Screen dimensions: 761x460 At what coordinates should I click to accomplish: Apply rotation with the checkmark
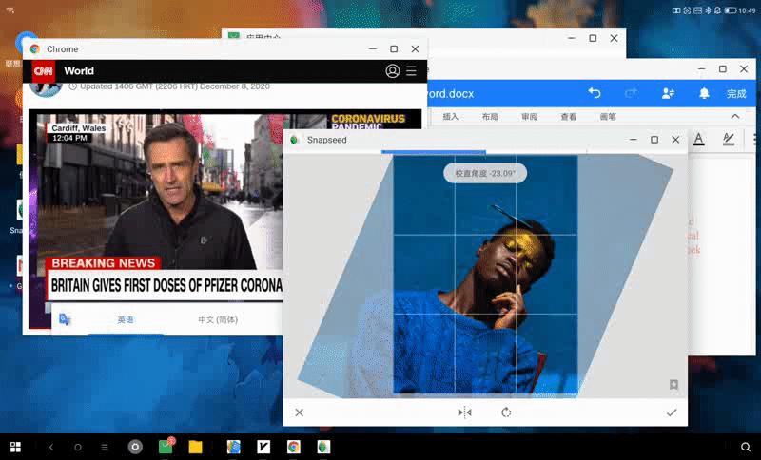[672, 412]
